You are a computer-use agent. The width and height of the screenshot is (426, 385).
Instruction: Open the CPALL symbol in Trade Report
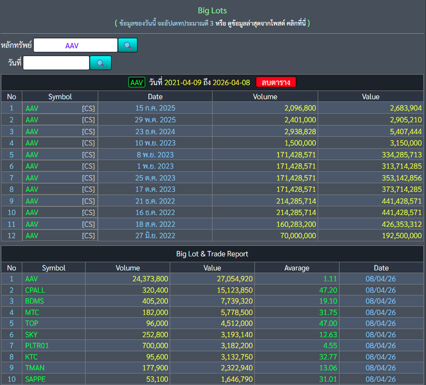[x=34, y=290]
